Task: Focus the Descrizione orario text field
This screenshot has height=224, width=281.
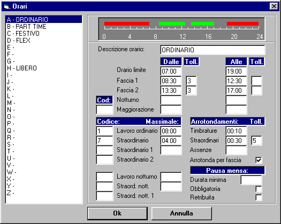Action: (212, 50)
